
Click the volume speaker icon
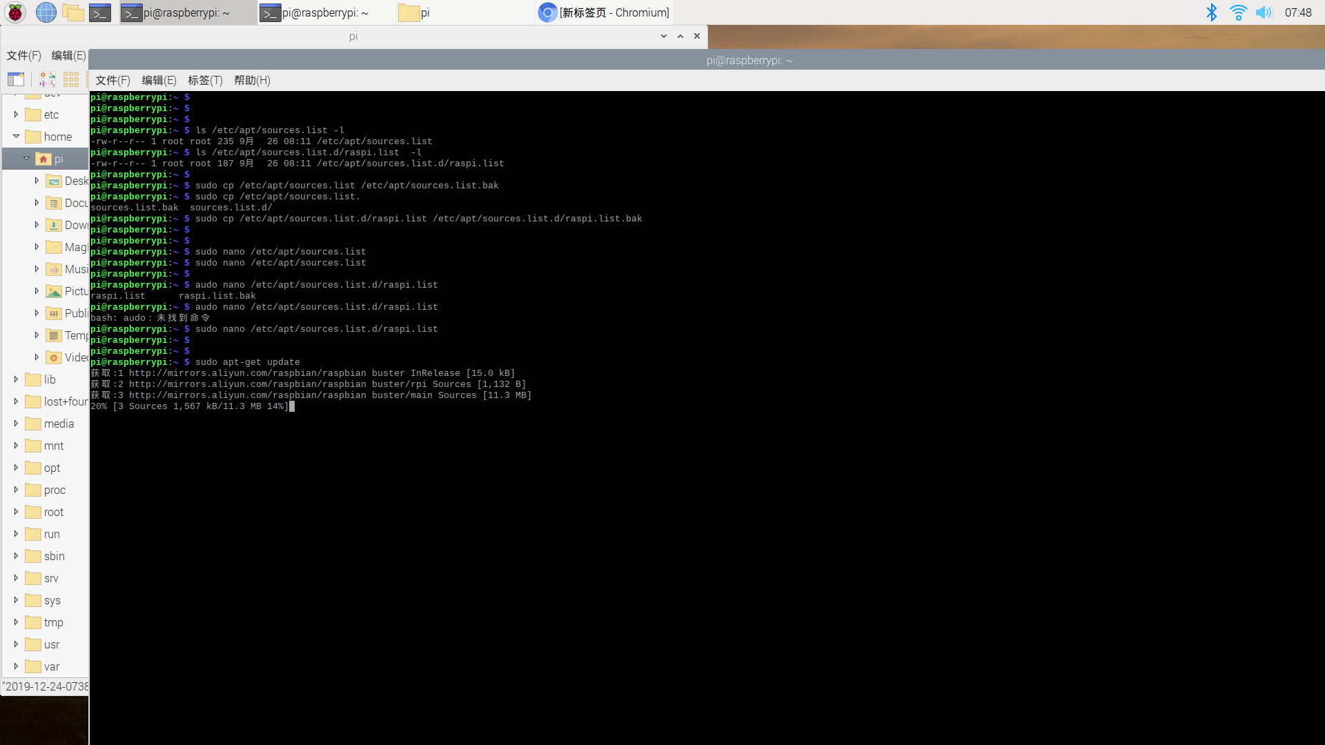point(1264,12)
